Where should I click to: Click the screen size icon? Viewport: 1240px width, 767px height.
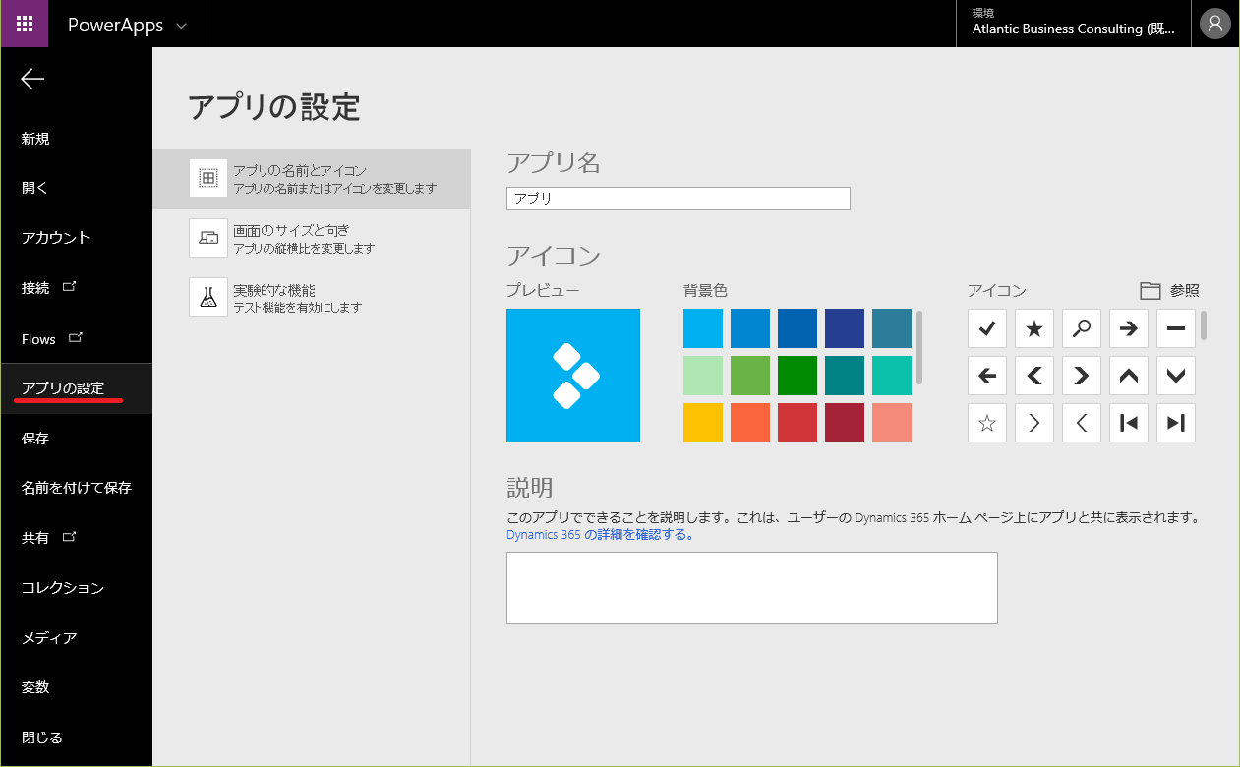[x=208, y=238]
